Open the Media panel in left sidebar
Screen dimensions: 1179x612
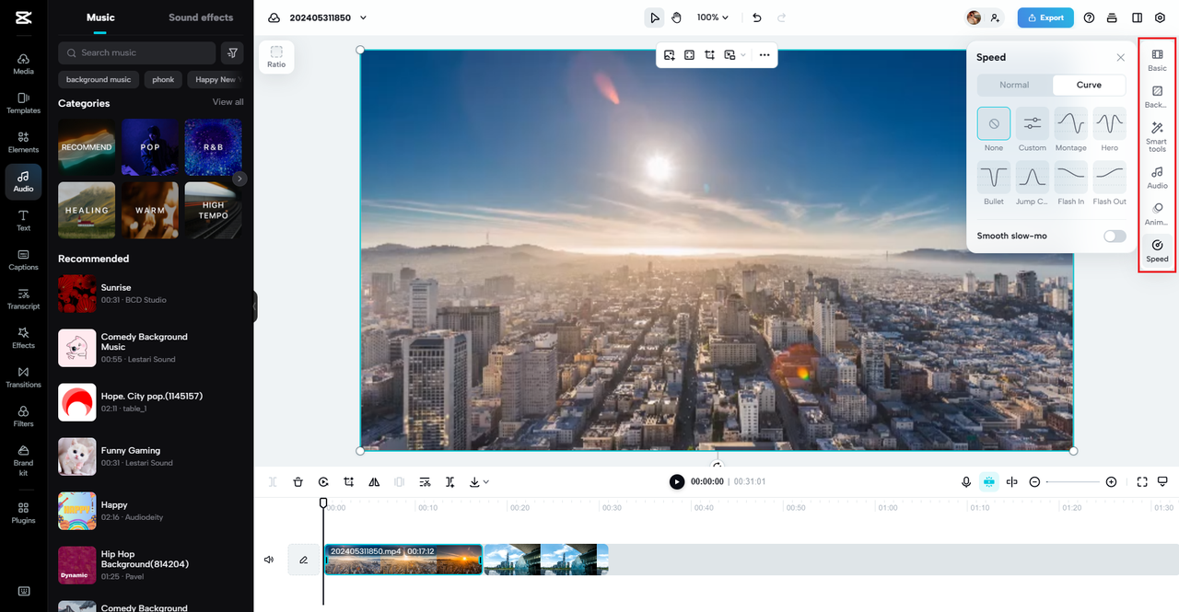point(23,64)
